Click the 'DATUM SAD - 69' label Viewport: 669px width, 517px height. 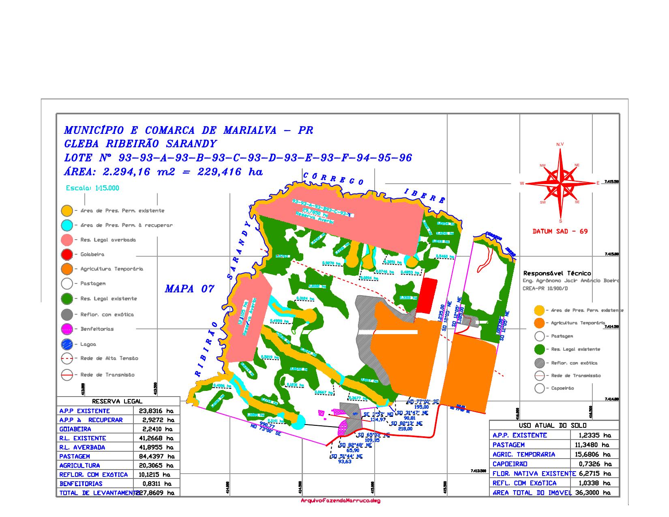560,232
